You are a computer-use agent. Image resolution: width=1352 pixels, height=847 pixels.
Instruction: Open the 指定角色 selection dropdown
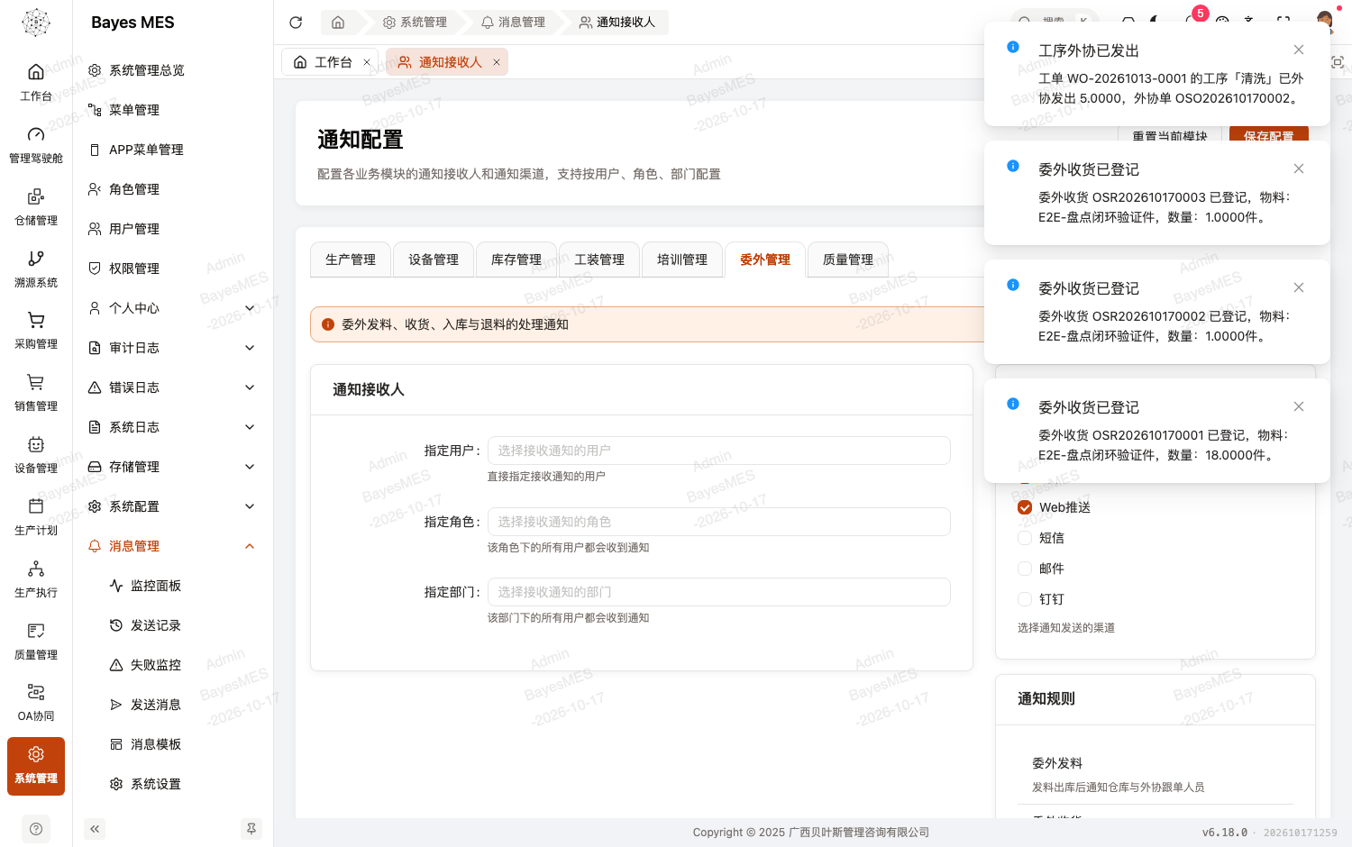tap(719, 522)
